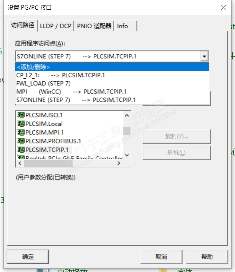Click the PLCSIM.PROFIBUS.1 adapter icon
The width and height of the screenshot is (235, 272).
point(21,141)
